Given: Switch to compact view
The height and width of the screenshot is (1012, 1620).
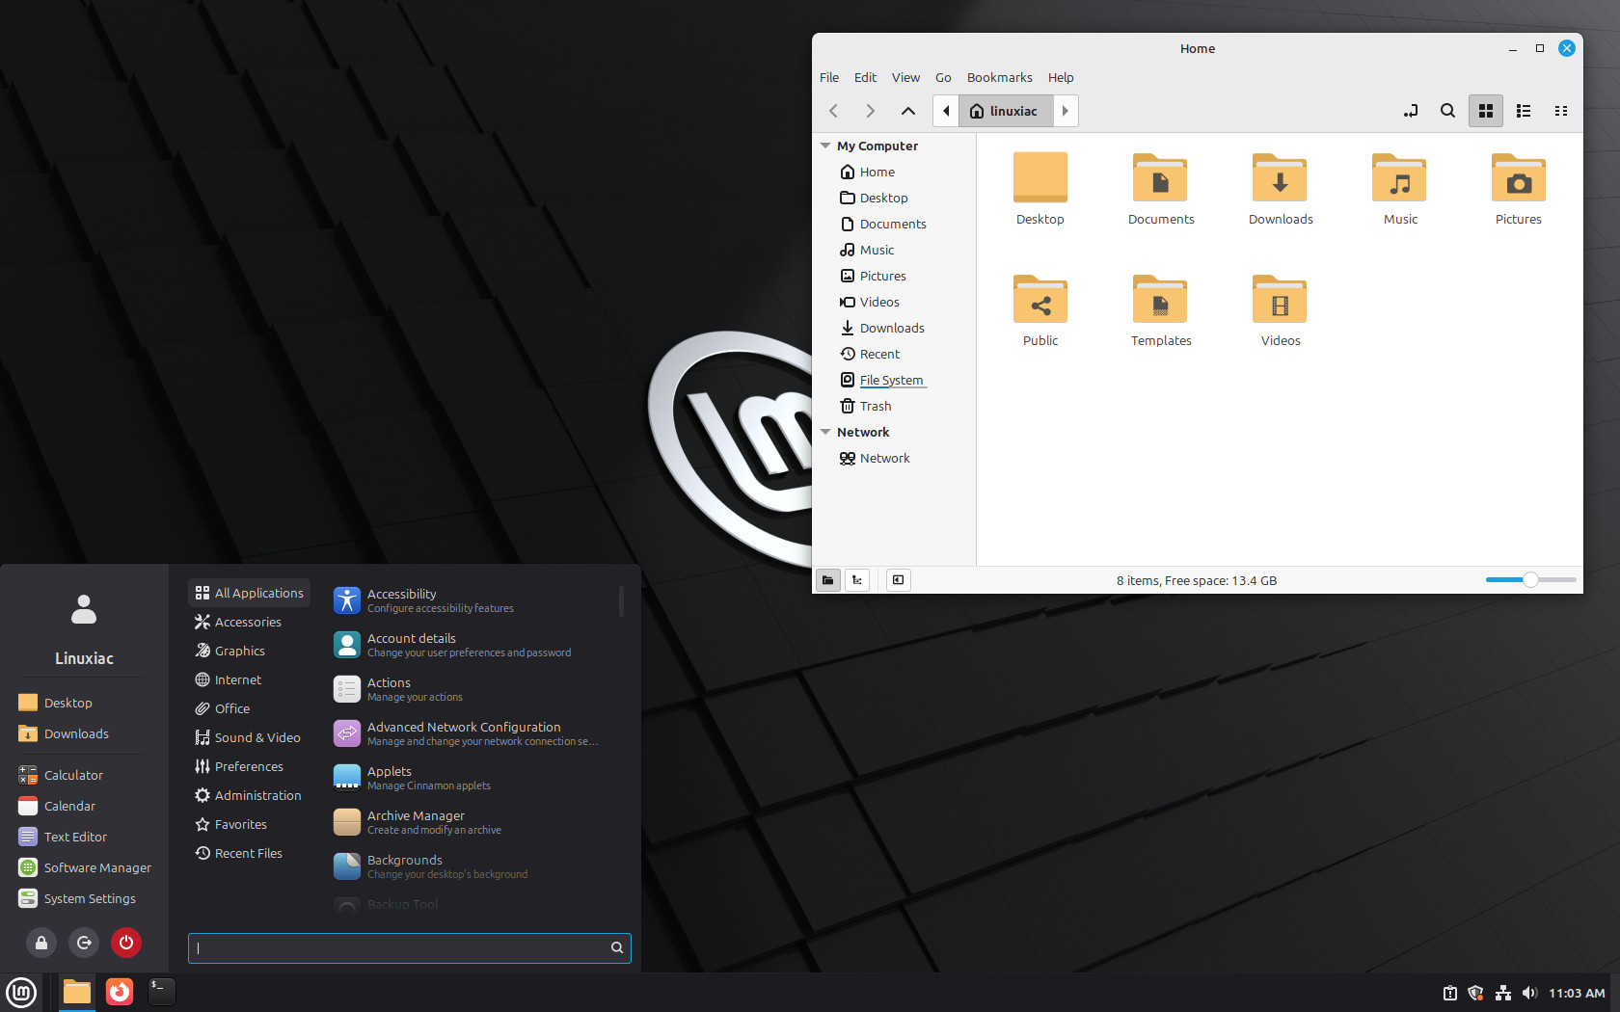Looking at the screenshot, I should pos(1560,111).
